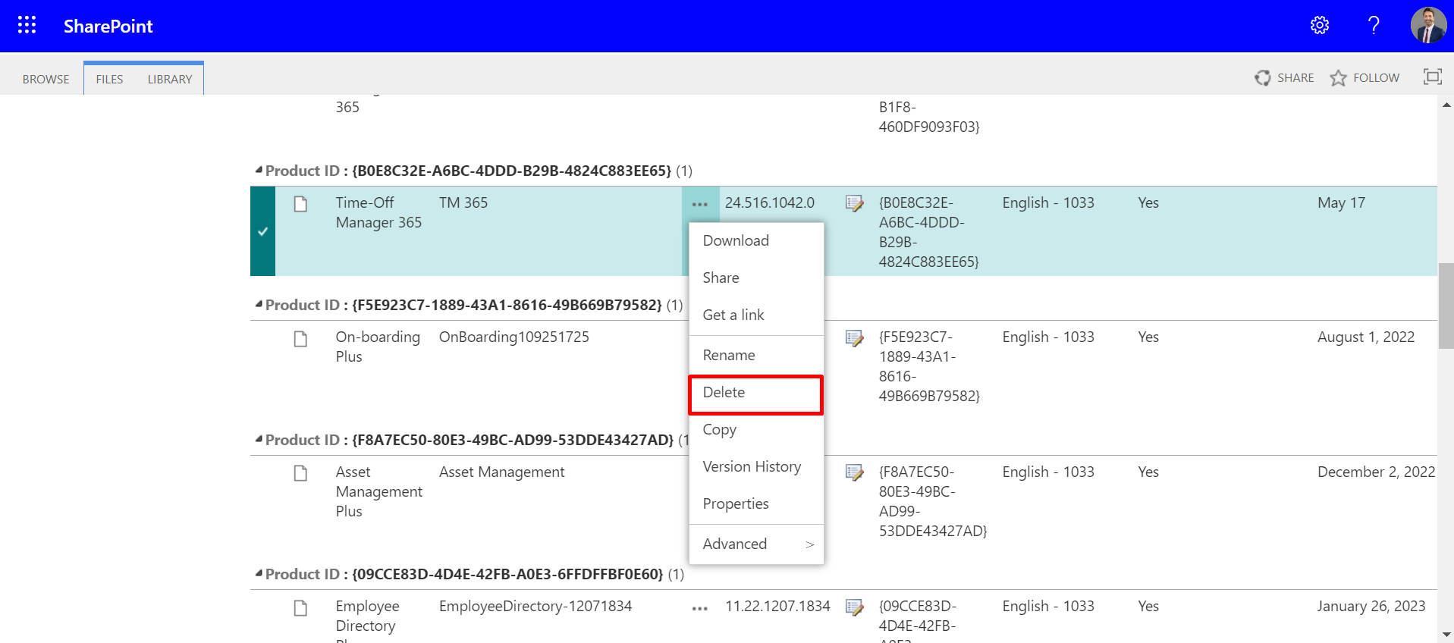Image resolution: width=1454 pixels, height=643 pixels.
Task: Click file icon for Asset Management Plus
Action: (300, 473)
